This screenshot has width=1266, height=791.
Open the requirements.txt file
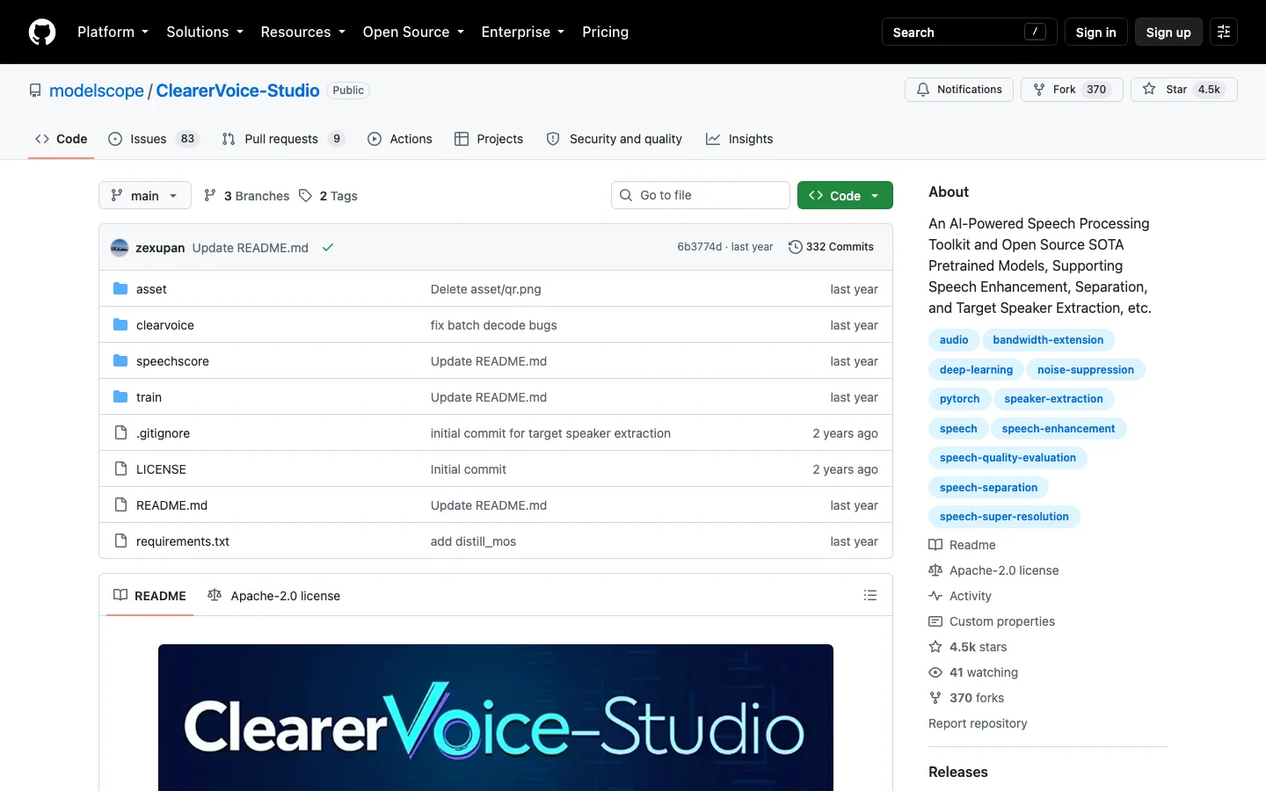183,541
